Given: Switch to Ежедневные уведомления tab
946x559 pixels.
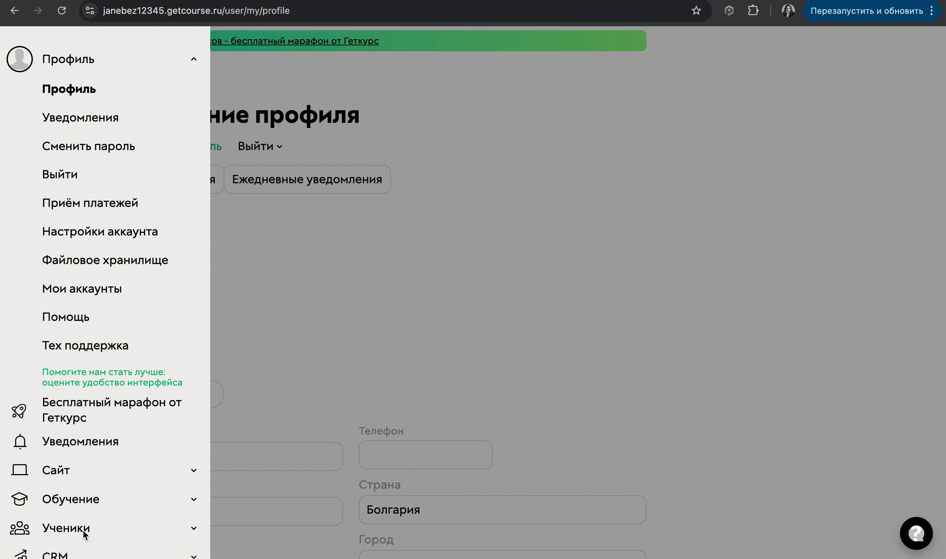Looking at the screenshot, I should [x=307, y=179].
